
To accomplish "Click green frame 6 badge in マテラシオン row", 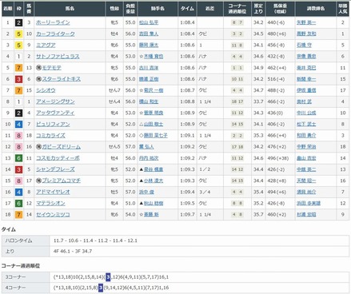I will coord(18,203).
